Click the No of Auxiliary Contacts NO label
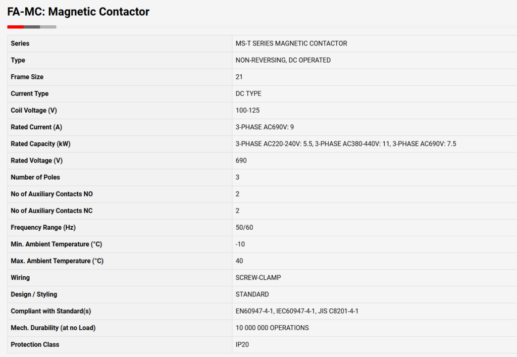Viewport: 517px width, 357px height. 51,194
